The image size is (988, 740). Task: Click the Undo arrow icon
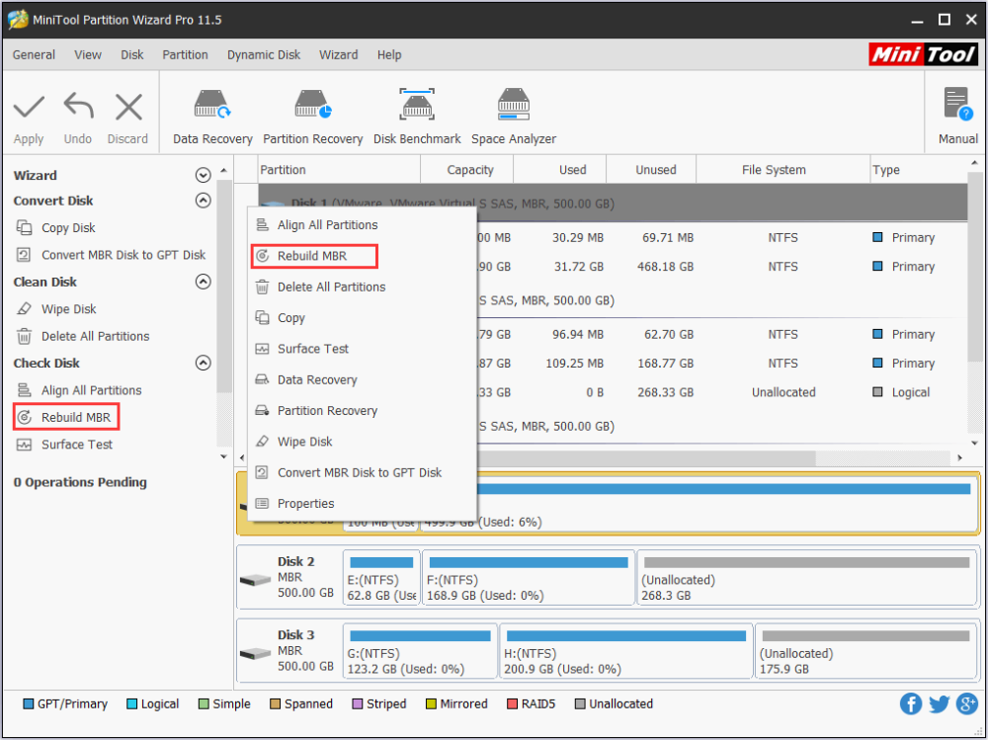(x=78, y=107)
